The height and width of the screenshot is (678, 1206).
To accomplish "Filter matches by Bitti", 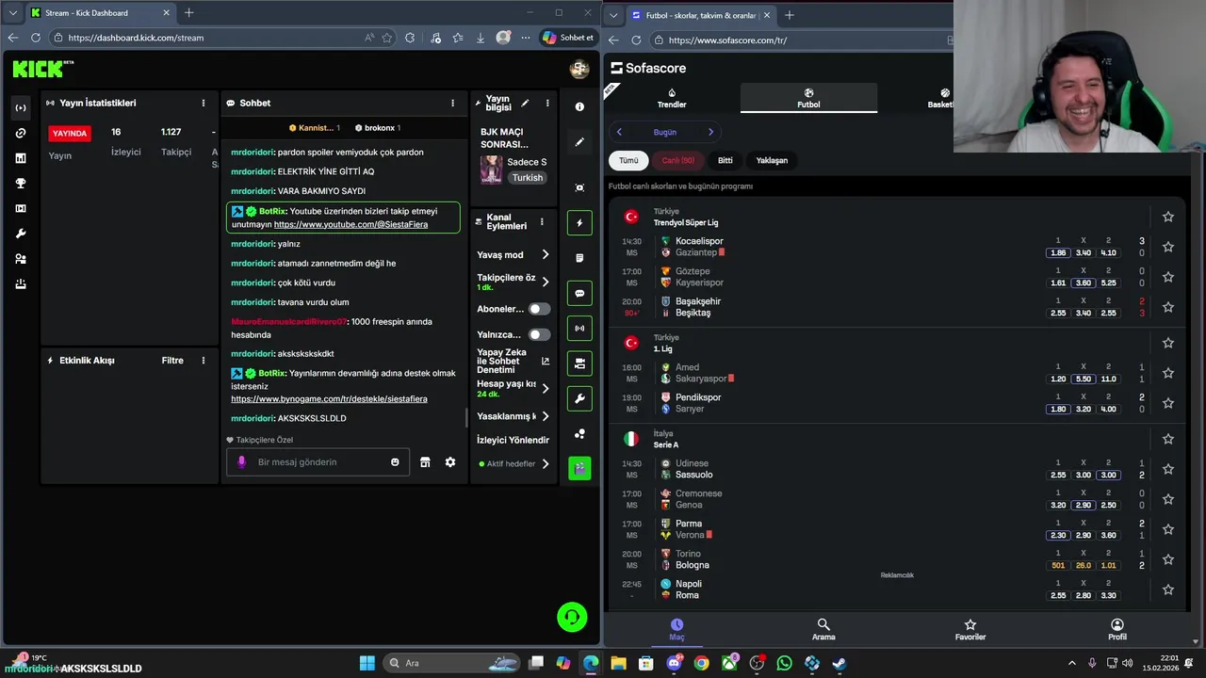I will tap(725, 160).
